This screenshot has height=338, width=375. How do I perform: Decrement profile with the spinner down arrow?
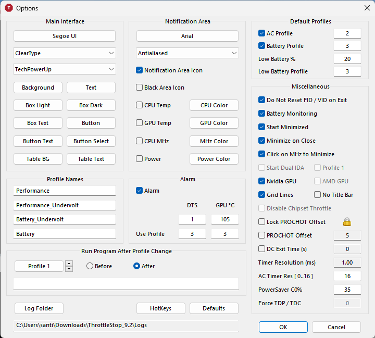pos(69,269)
